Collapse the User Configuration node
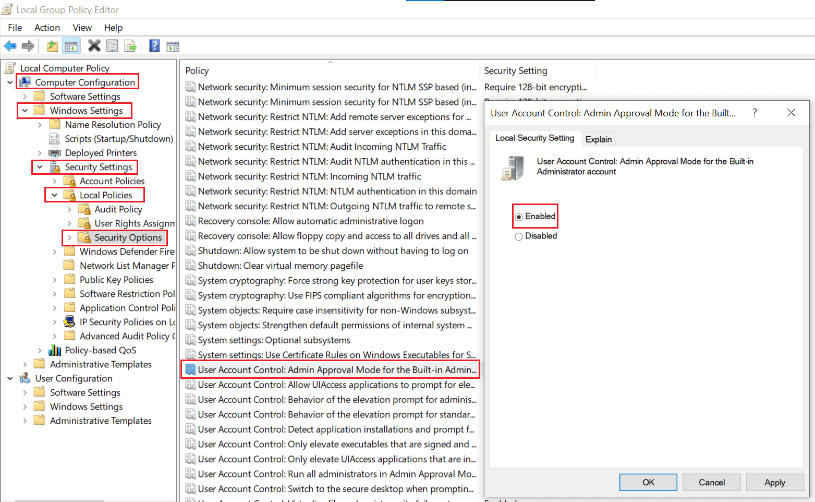 click(x=10, y=378)
